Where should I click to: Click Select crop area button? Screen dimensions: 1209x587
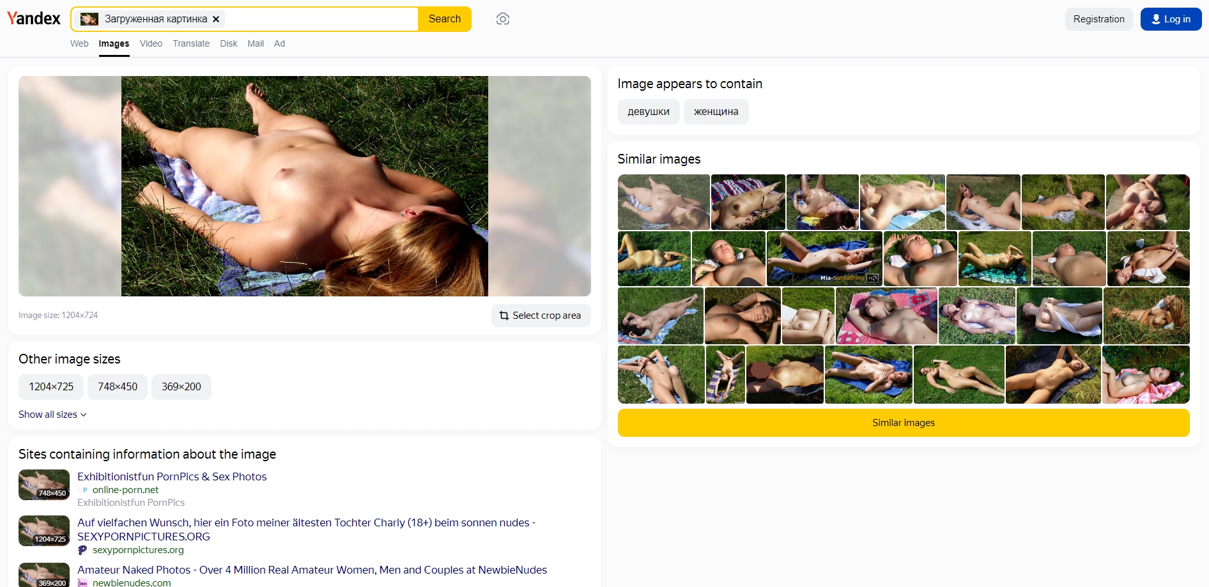[541, 316]
